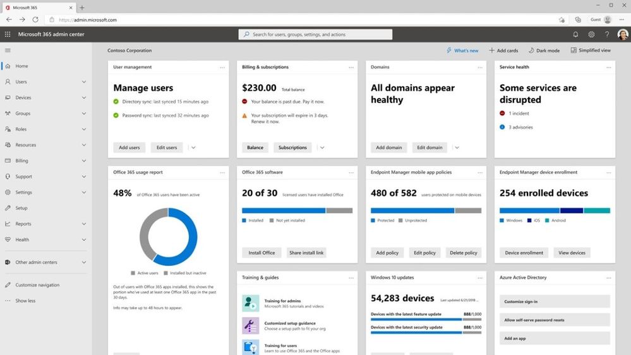Open more options on Service health card
Screen dimensions: 631x355
[608, 67]
